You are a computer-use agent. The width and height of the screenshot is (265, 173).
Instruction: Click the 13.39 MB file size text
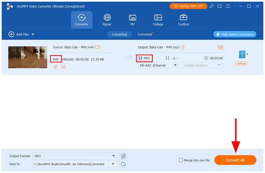pyautogui.click(x=98, y=59)
